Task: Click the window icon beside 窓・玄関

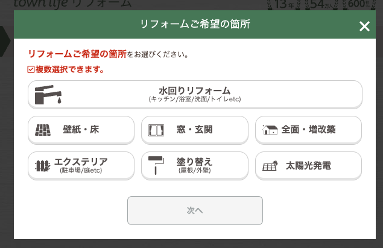Action: click(156, 130)
